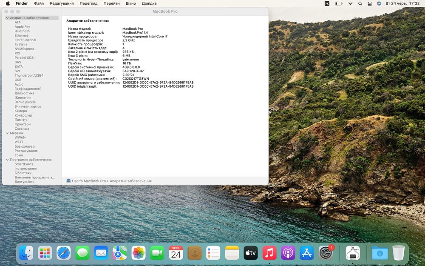Select Wi-Fi in the sidebar
The height and width of the screenshot is (266, 425).
coord(19,142)
